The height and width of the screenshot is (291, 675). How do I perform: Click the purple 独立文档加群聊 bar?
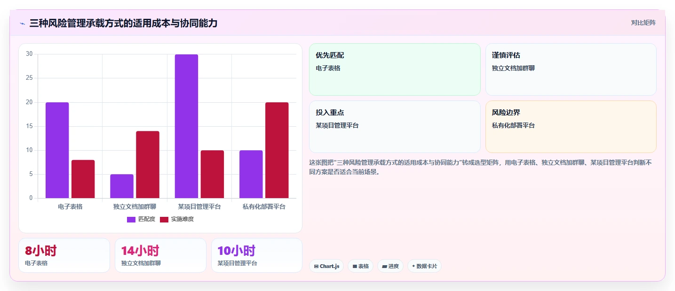pyautogui.click(x=122, y=186)
